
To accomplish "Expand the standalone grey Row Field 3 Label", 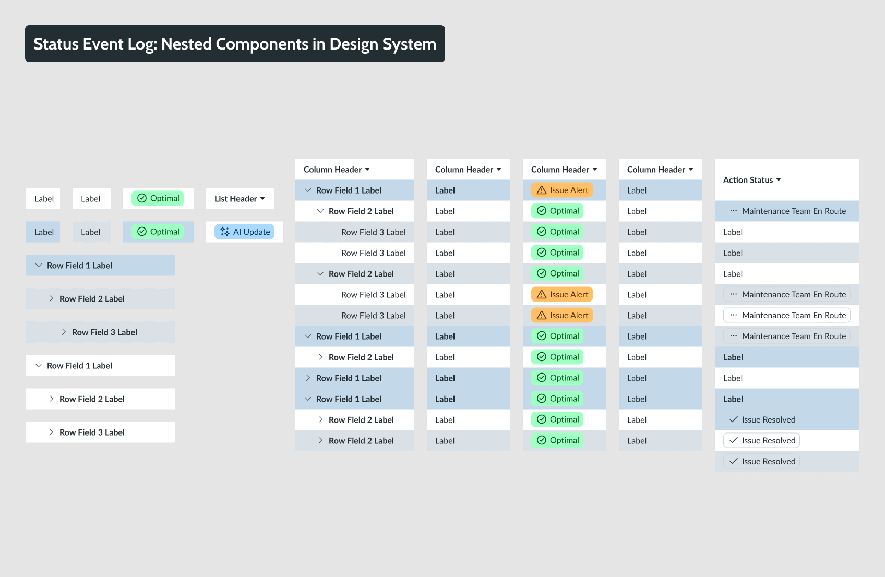I will point(64,332).
